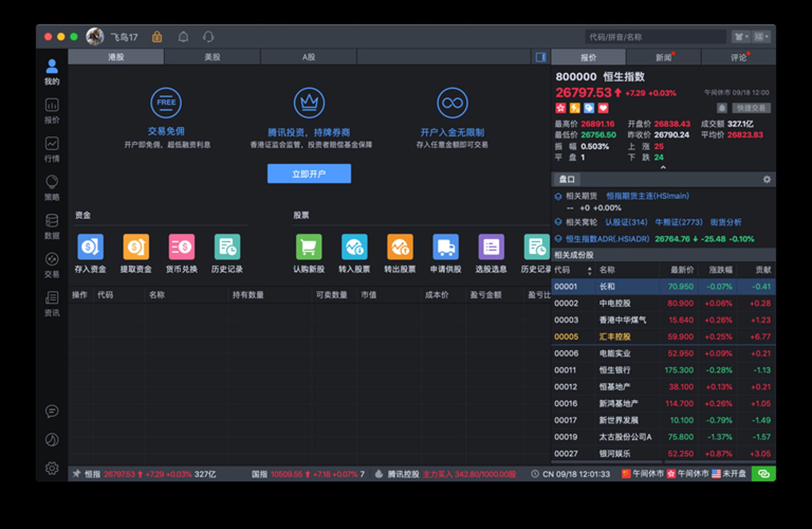Select the 00005 汇丰控股 row
This screenshot has height=529, width=812.
point(663,337)
